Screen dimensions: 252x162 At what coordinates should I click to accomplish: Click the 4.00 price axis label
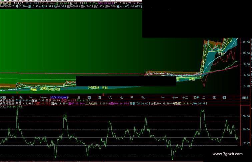point(247,86)
